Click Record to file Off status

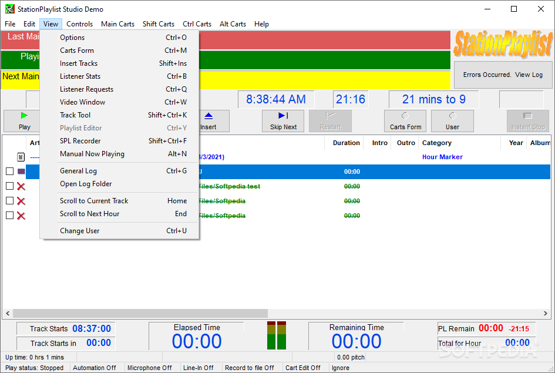tap(250, 368)
